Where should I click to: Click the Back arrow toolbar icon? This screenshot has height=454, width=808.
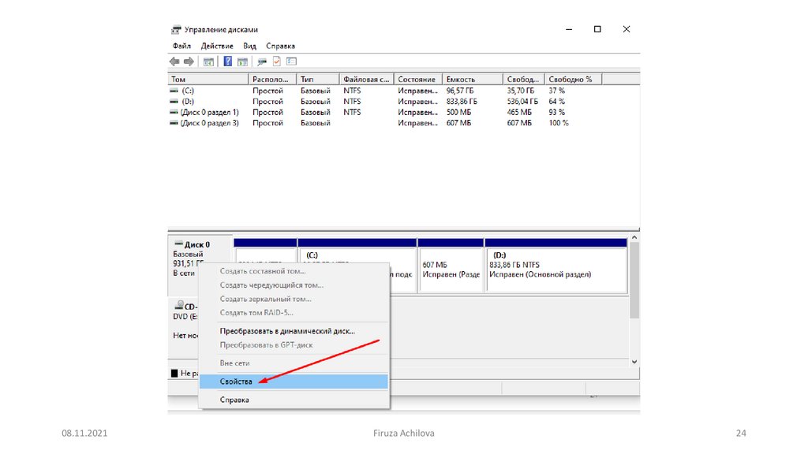174,61
